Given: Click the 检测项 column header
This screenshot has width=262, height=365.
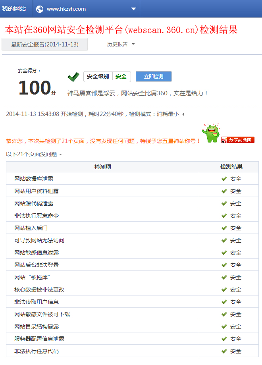Looking at the screenshot, I should click(102, 167).
